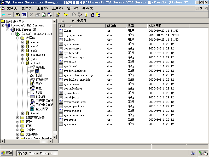Viewport: 209px width, 157px height.
Task: Expand the master database node
Action: pyautogui.click(x=22, y=42)
